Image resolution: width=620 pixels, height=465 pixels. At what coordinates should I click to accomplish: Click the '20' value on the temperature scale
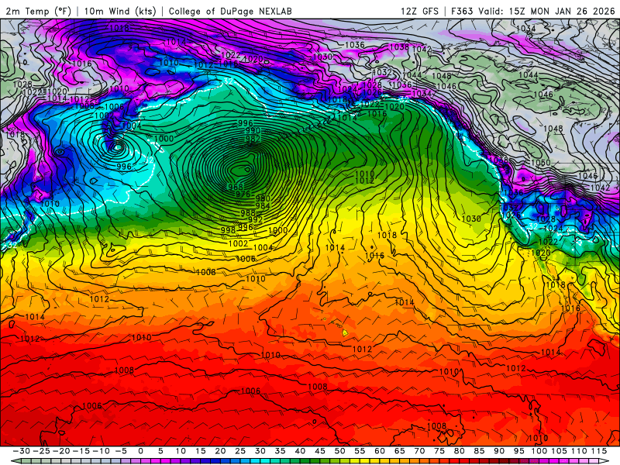[220, 451]
